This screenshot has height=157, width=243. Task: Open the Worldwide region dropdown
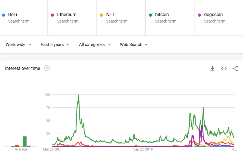[19, 45]
